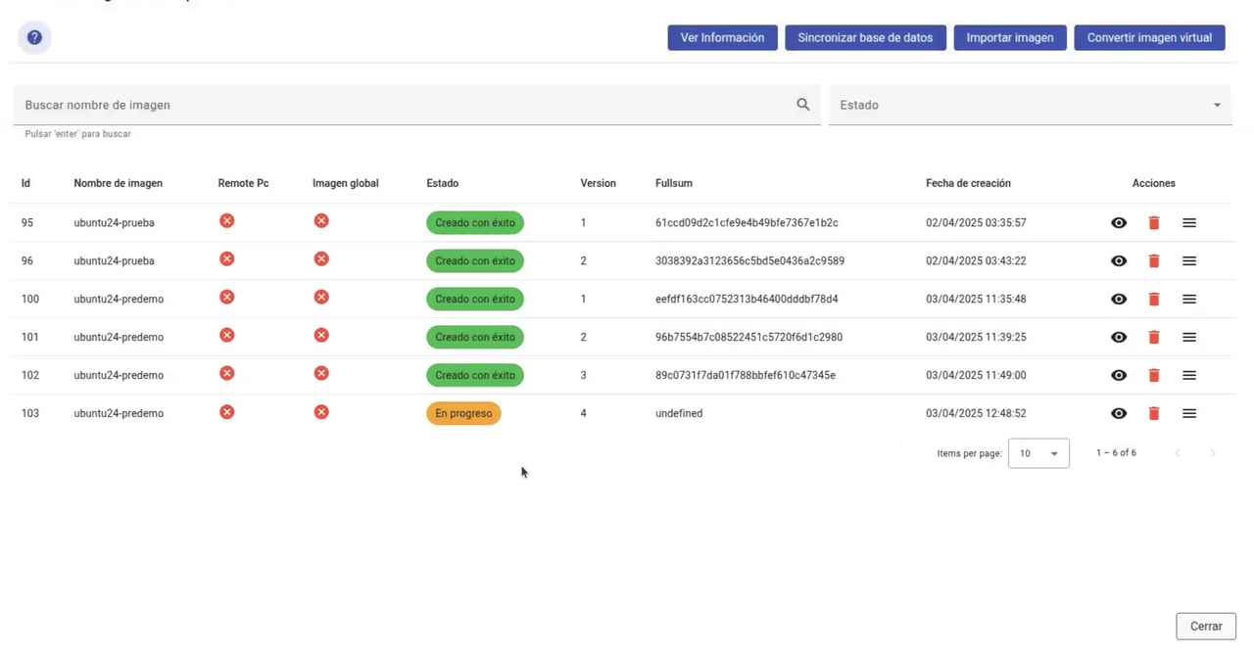1254x654 pixels.
Task: Click Imagen global red X for Id 100
Action: [321, 298]
